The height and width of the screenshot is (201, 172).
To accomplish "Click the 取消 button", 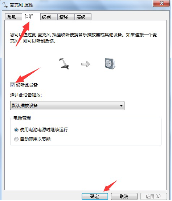I will coord(124,196).
